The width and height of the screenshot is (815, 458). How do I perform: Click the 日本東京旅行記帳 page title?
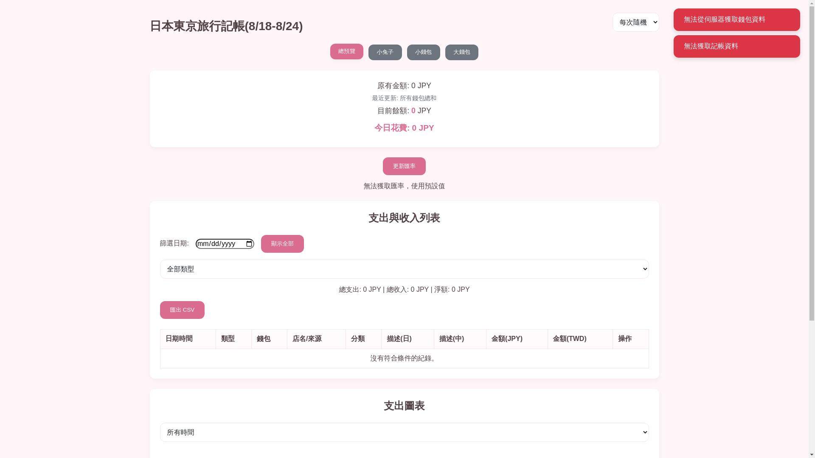(x=226, y=26)
